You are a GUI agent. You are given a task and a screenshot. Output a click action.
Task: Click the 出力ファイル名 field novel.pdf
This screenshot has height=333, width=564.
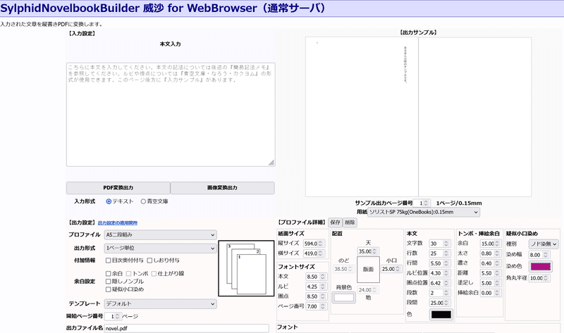click(x=187, y=328)
